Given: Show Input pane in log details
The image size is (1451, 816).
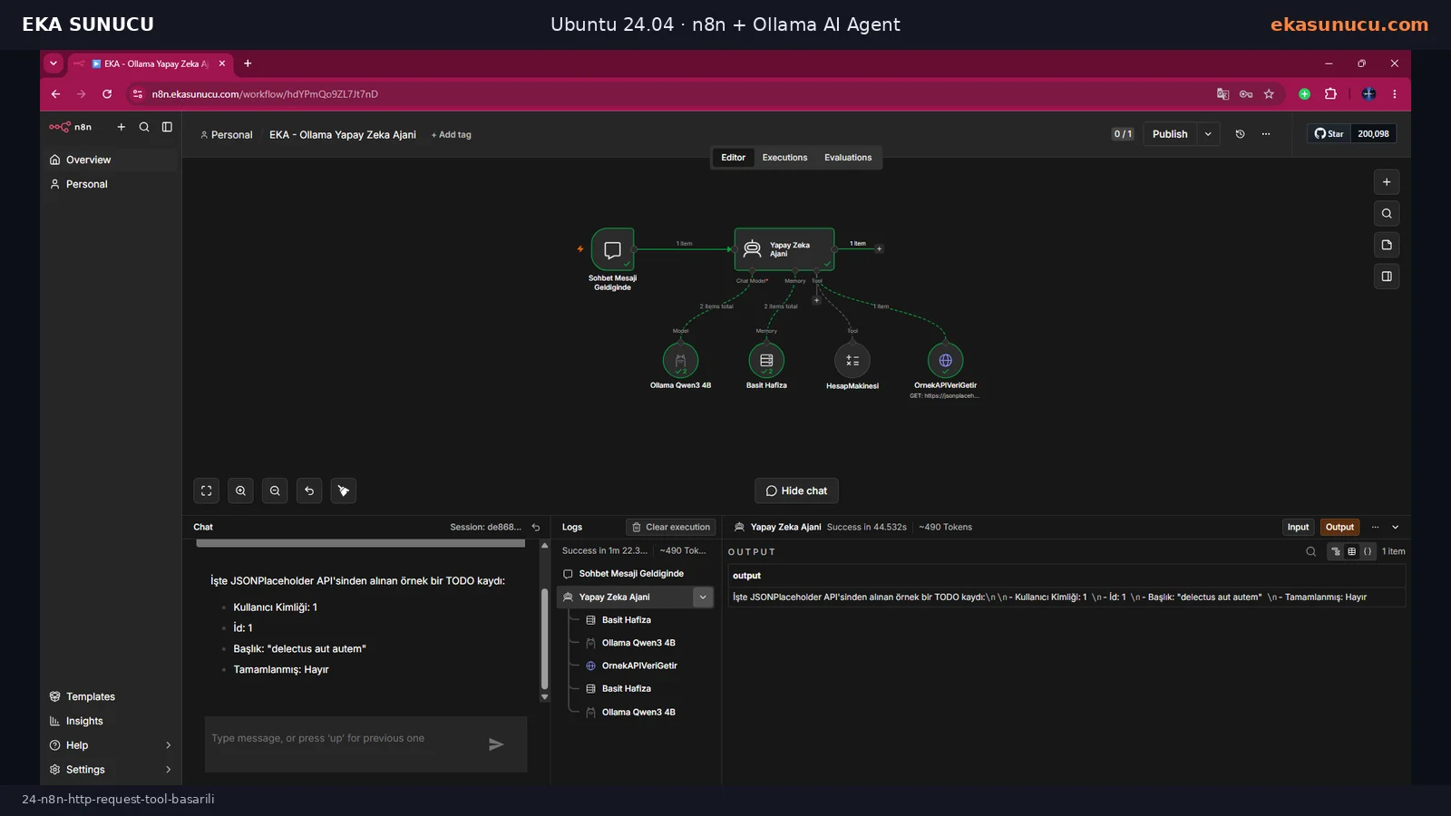Looking at the screenshot, I should (x=1298, y=527).
